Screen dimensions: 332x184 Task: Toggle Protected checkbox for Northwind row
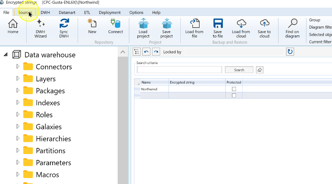coord(234,89)
